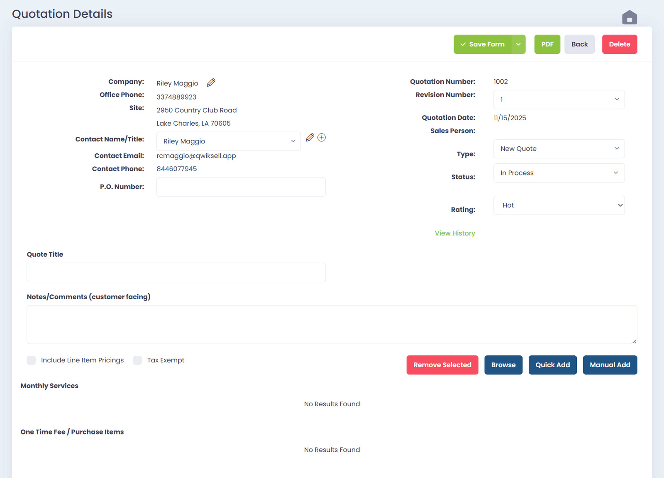The width and height of the screenshot is (664, 478).
Task: Export quotation with PDF button
Action: pyautogui.click(x=547, y=44)
